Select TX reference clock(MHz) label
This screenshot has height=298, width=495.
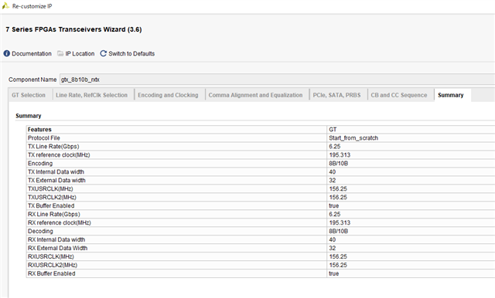click(59, 155)
